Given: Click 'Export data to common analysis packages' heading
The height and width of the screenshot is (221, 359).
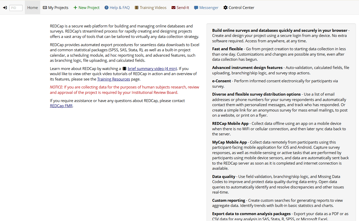Looking at the screenshot, I should [x=251, y=214].
